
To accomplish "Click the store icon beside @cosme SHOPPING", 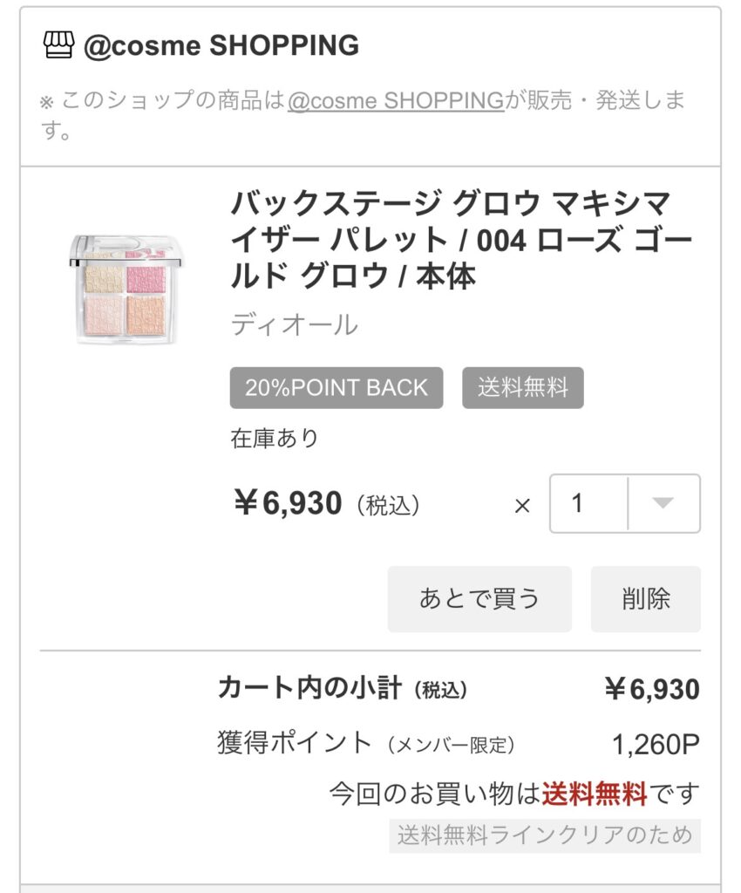I will point(59,44).
